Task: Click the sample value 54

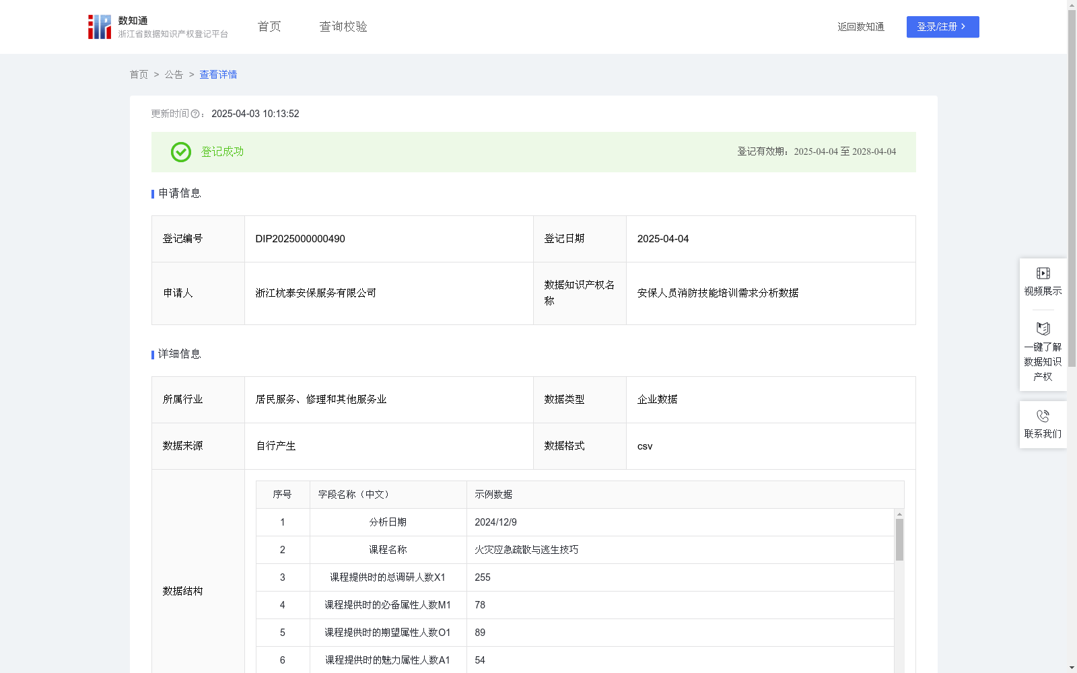Action: 480,660
